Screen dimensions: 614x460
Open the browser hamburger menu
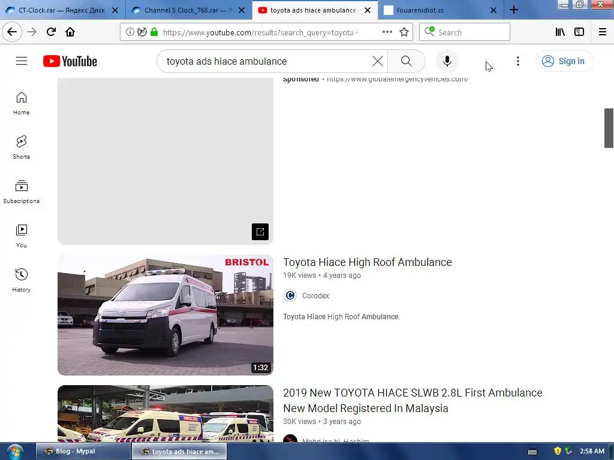[x=603, y=32]
